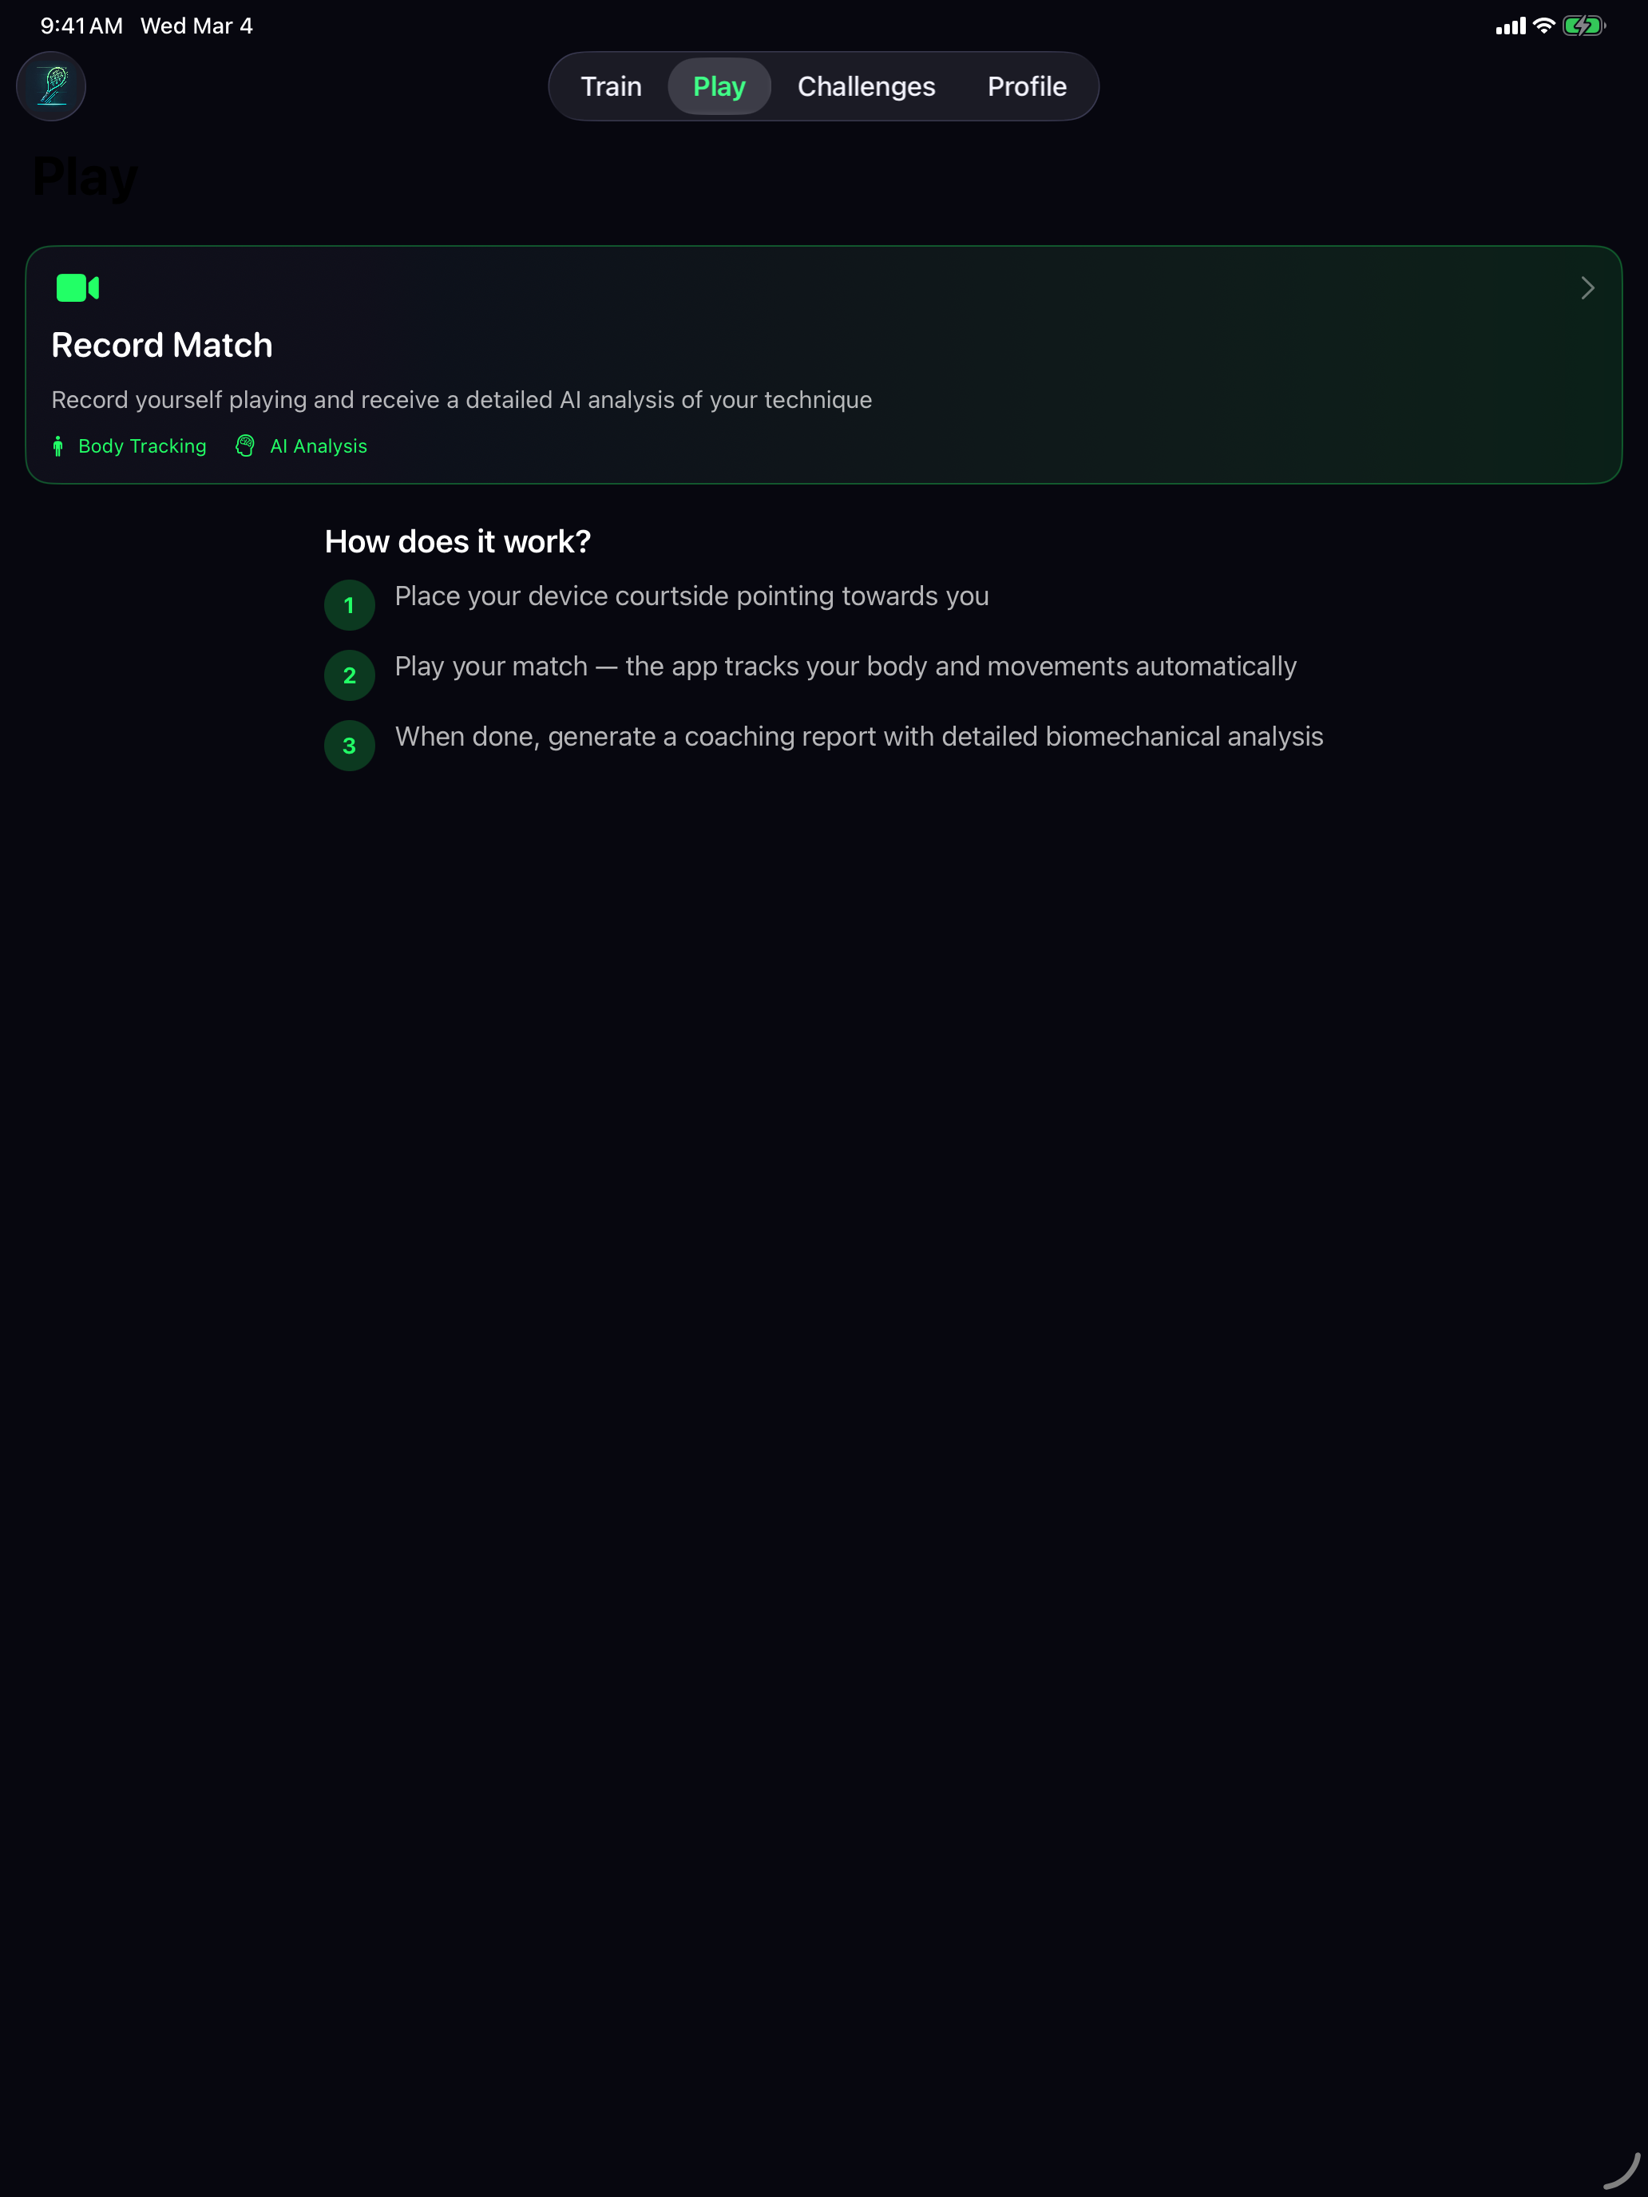
Task: Select the green video camera icon
Action: (77, 288)
